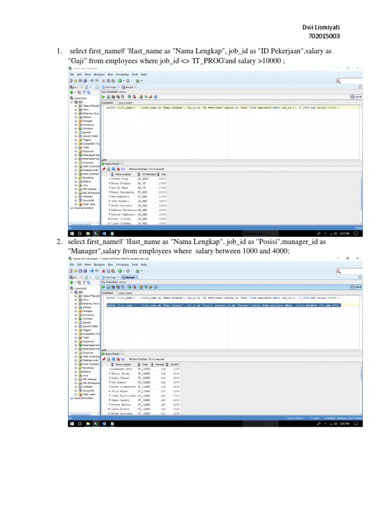Viewport: 385px width, 513px height.
Task: Click New Connection green plus in upper window
Action: pyautogui.click(x=71, y=92)
